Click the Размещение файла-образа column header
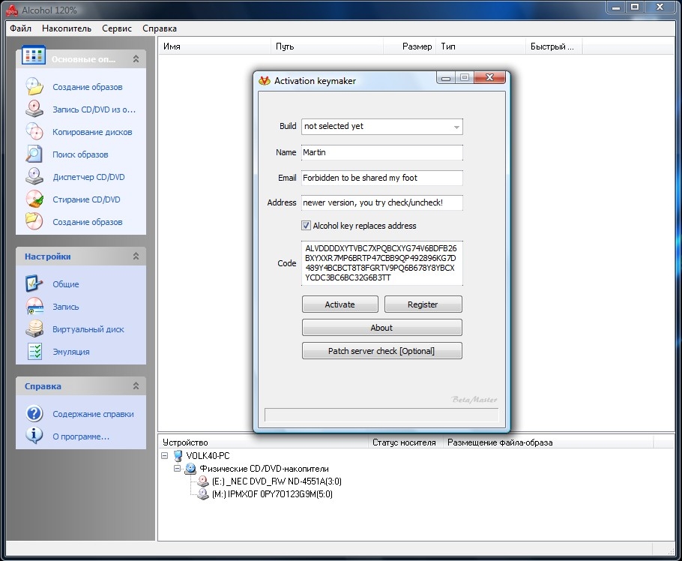Screen dimensions: 682x561 pyautogui.click(x=548, y=442)
